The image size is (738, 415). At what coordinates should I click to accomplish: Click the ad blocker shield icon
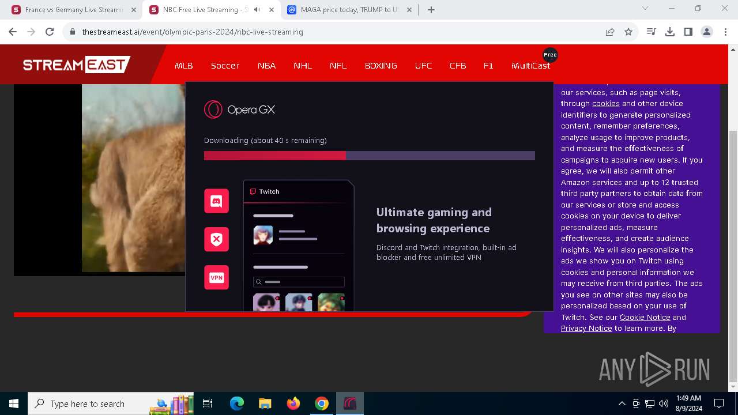point(217,239)
